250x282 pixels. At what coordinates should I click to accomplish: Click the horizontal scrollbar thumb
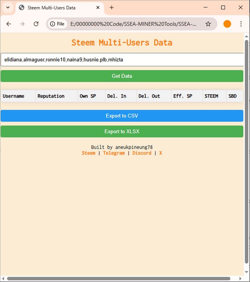(x=118, y=278)
